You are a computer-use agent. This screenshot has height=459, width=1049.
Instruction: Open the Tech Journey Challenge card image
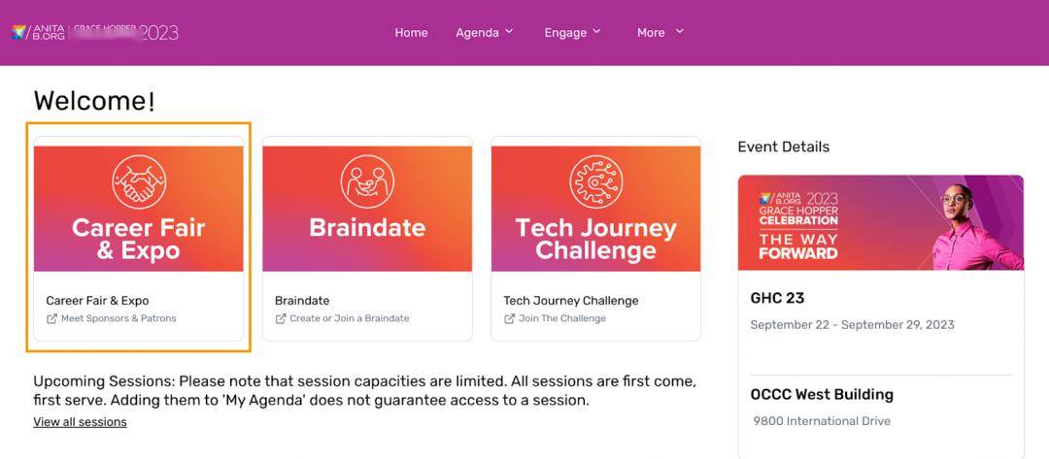point(596,209)
